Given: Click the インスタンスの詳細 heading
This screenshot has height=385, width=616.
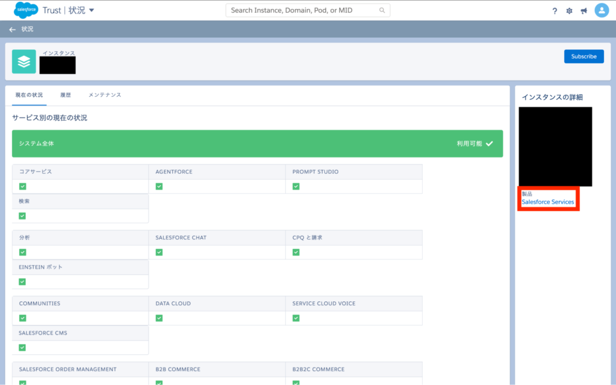Looking at the screenshot, I should tap(552, 97).
